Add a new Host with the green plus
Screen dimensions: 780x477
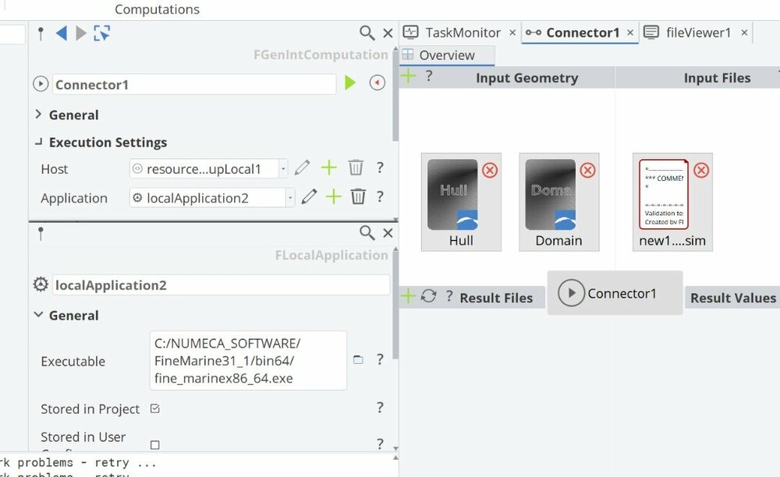(x=329, y=168)
